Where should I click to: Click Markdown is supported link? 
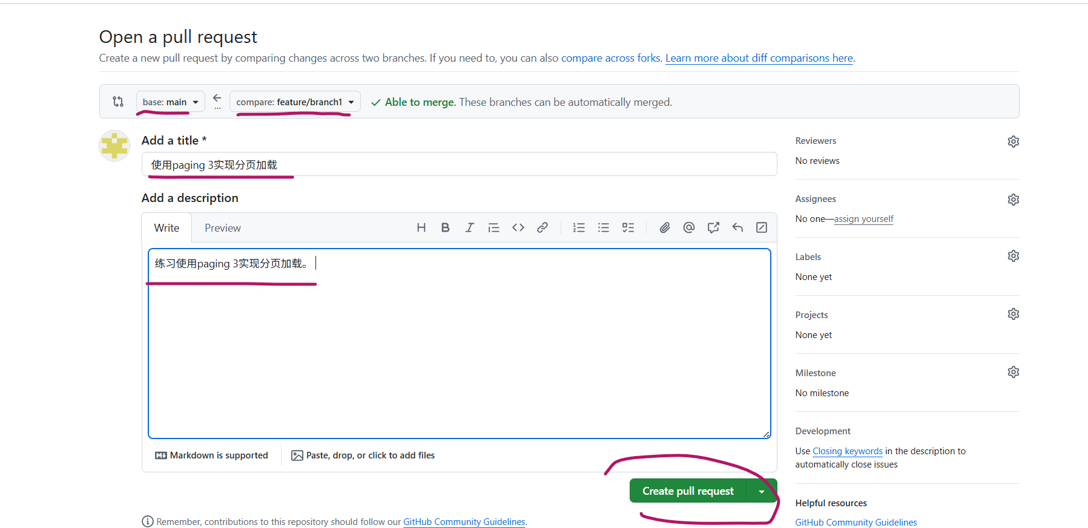(211, 455)
